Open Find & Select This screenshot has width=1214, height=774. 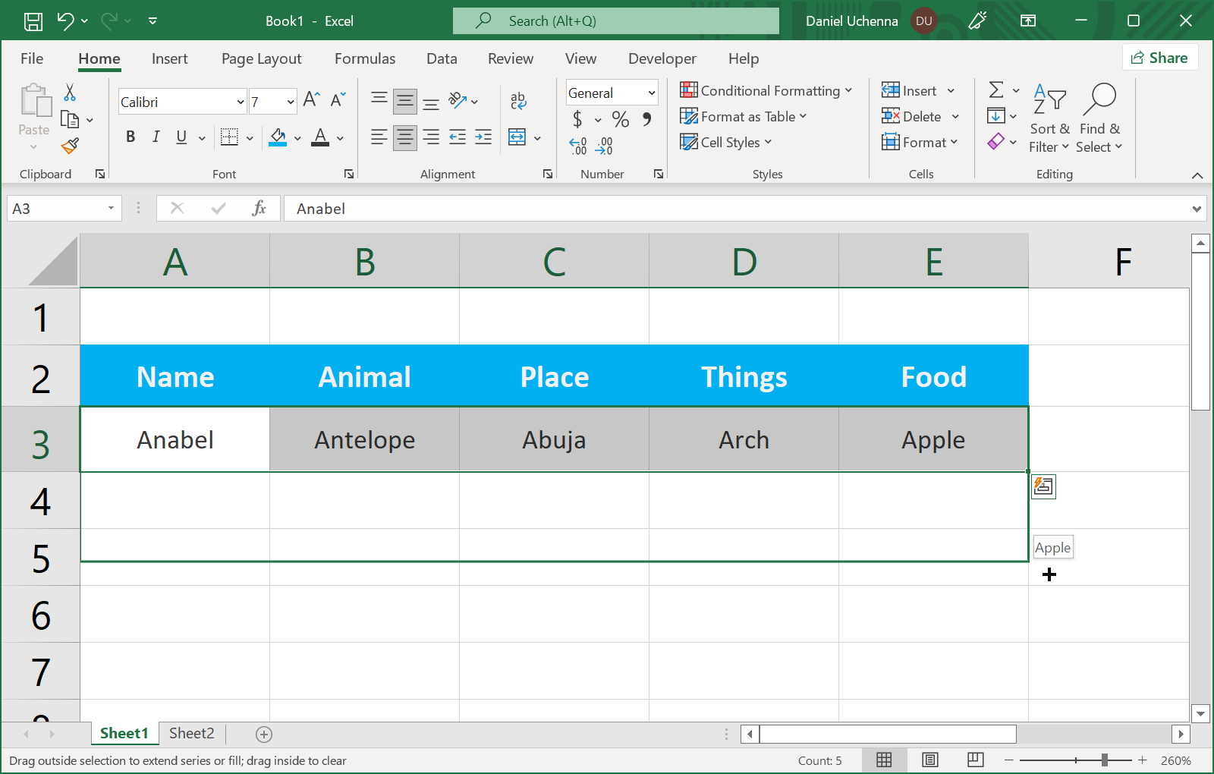1099,118
